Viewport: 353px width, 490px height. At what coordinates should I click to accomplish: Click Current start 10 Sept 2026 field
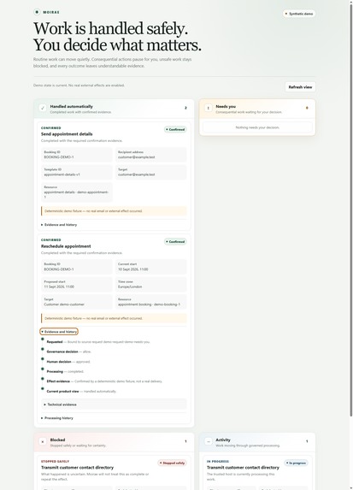151,267
